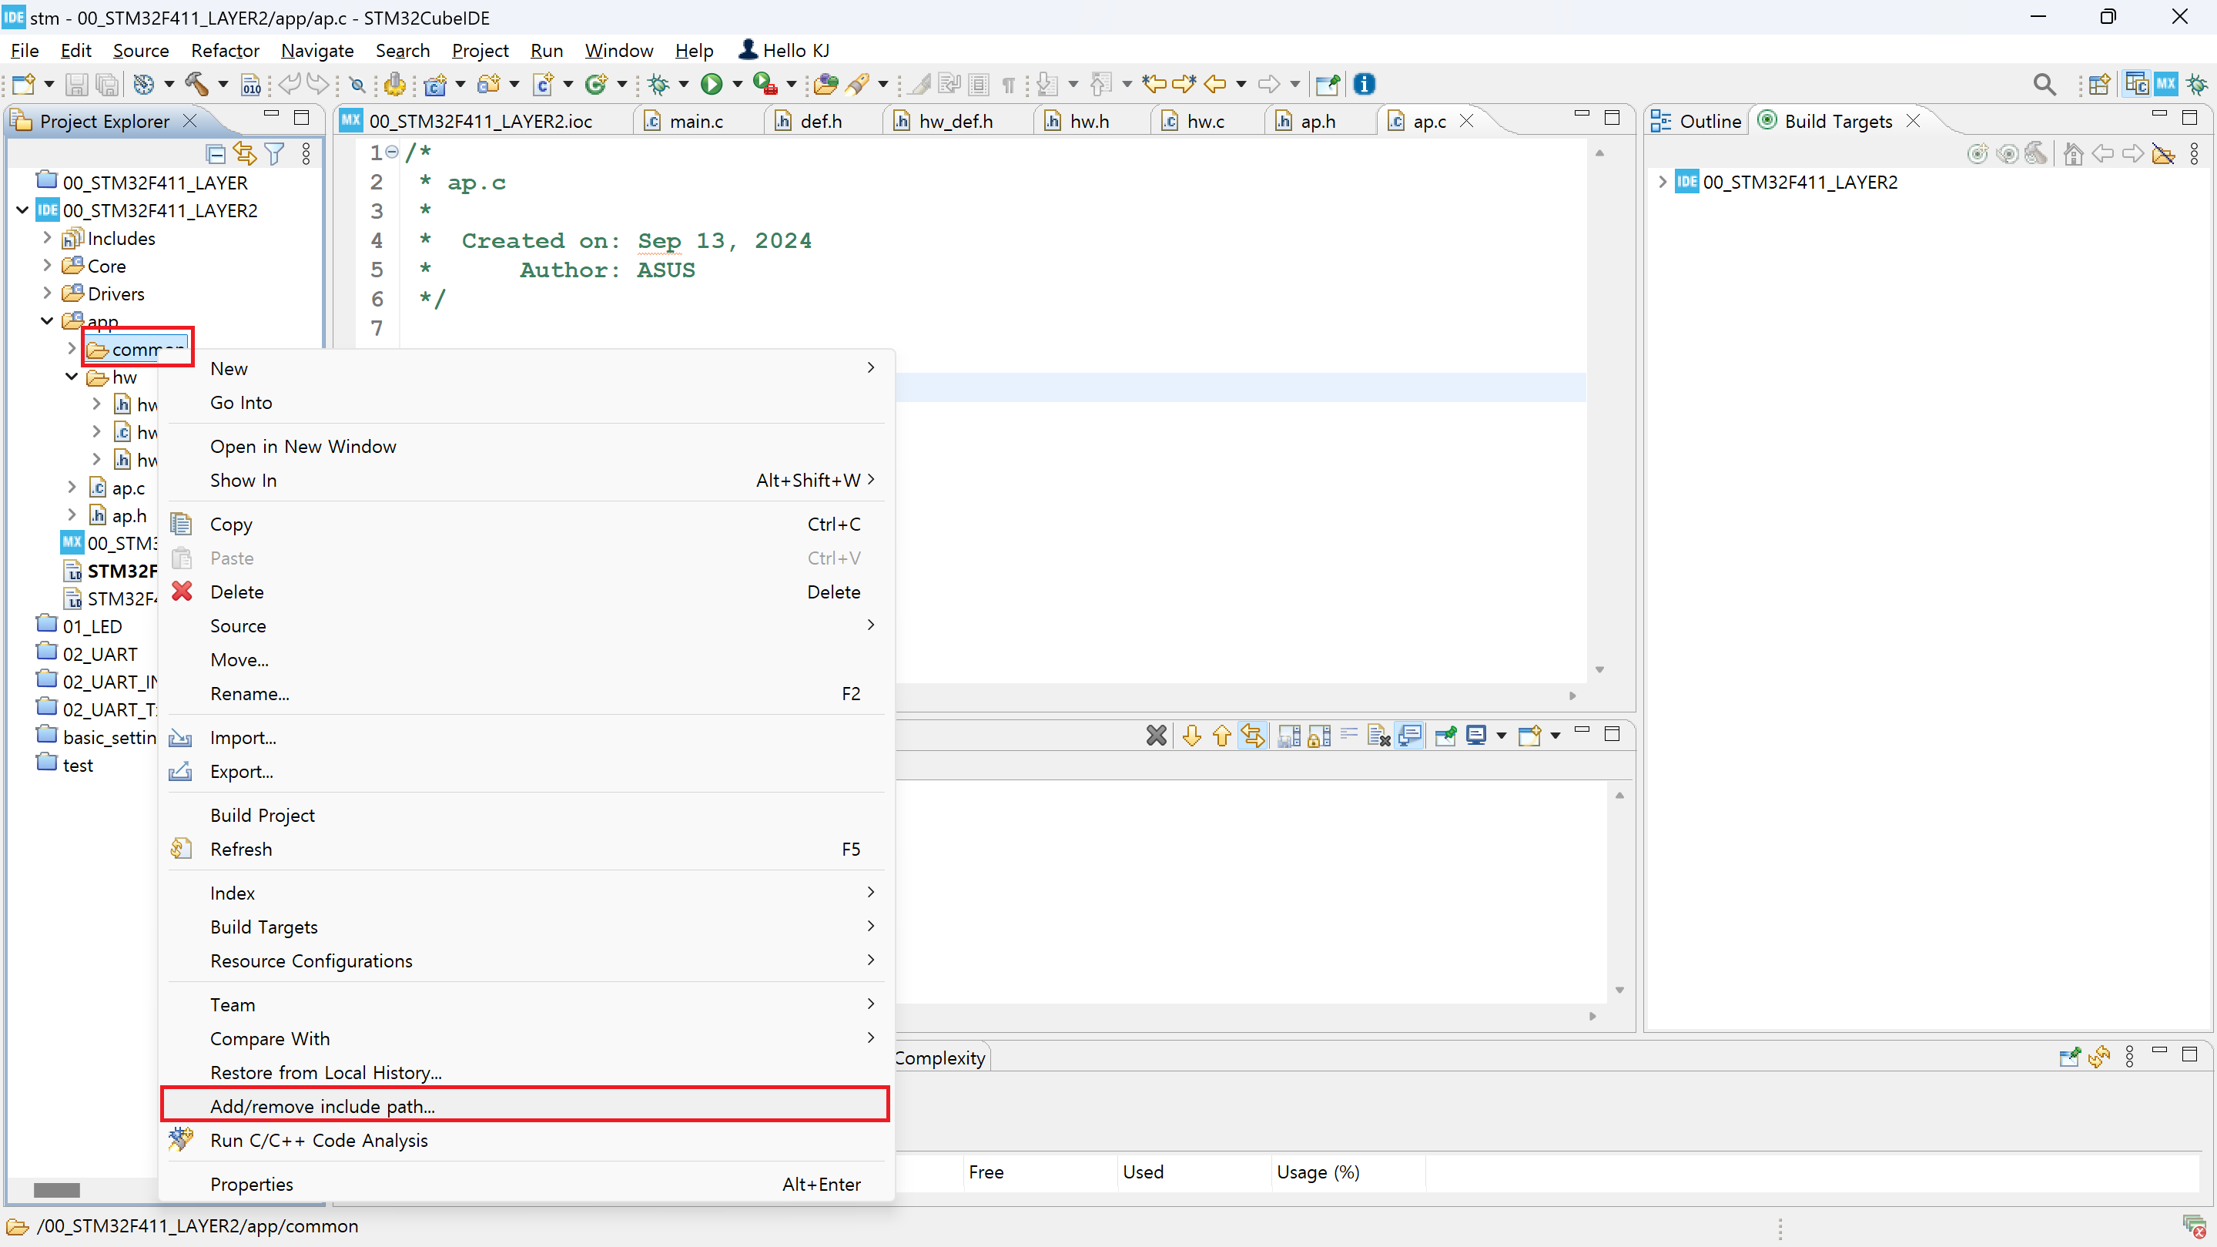
Task: Click the filter funnel icon in Project Explorer
Action: (x=275, y=154)
